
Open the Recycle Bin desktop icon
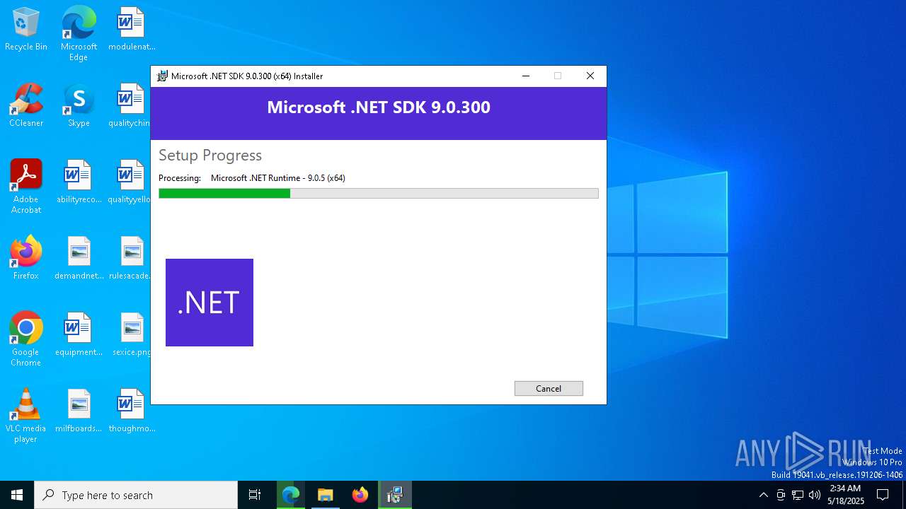(x=26, y=30)
